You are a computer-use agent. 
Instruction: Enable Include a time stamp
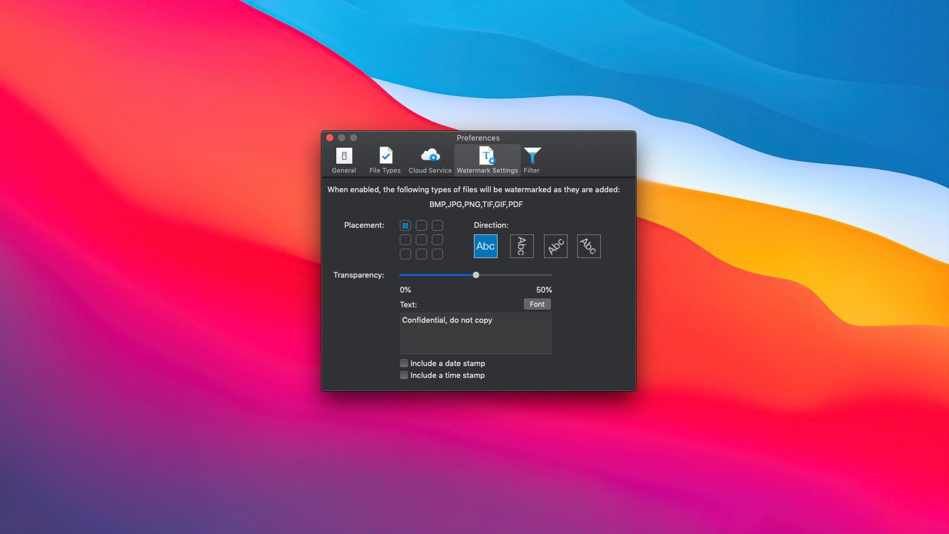tap(404, 375)
